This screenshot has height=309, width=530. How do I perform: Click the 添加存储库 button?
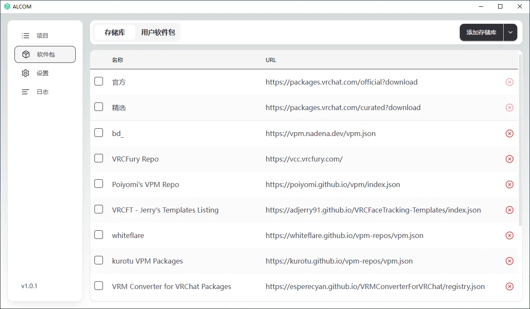pyautogui.click(x=481, y=32)
